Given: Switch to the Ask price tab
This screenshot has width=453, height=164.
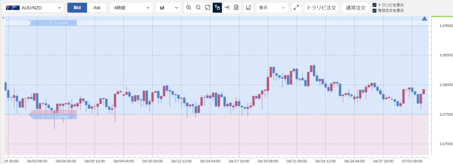Looking at the screenshot, I should (x=97, y=8).
